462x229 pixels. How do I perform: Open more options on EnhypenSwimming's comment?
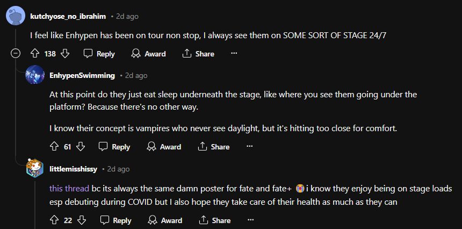pyautogui.click(x=249, y=147)
